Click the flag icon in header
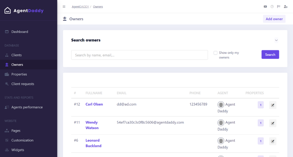The height and width of the screenshot is (157, 293). [x=279, y=7]
